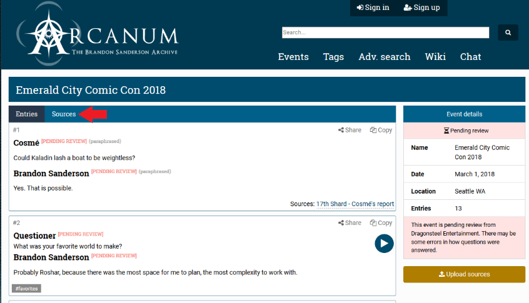The width and height of the screenshot is (529, 303).
Task: Focus the Search input field
Action: (385, 32)
